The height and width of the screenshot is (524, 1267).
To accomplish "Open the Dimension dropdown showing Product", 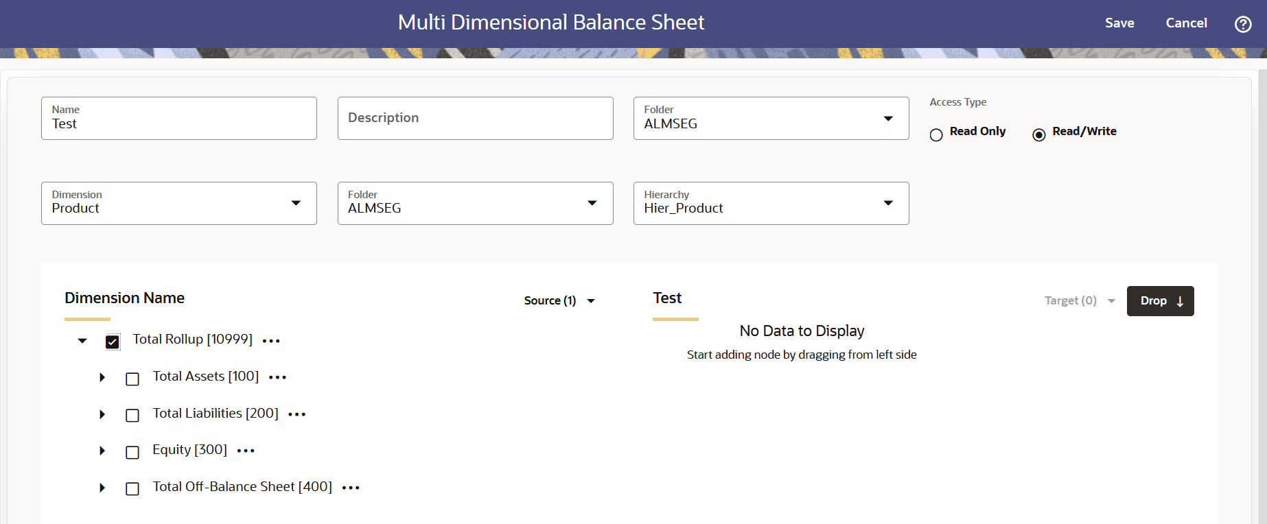I will click(179, 203).
